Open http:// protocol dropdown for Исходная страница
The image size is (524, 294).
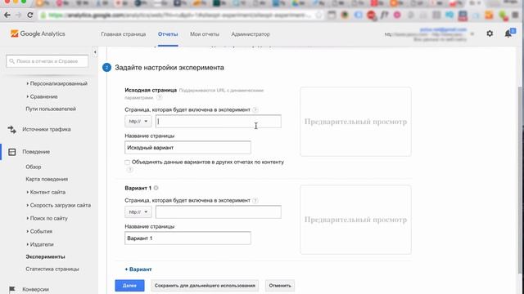tap(138, 122)
